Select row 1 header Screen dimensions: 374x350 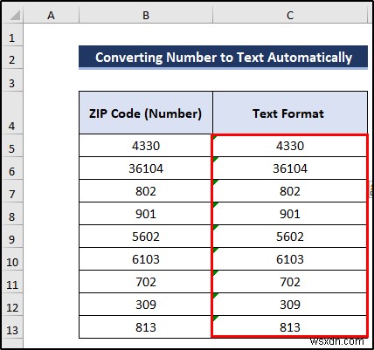[12, 38]
